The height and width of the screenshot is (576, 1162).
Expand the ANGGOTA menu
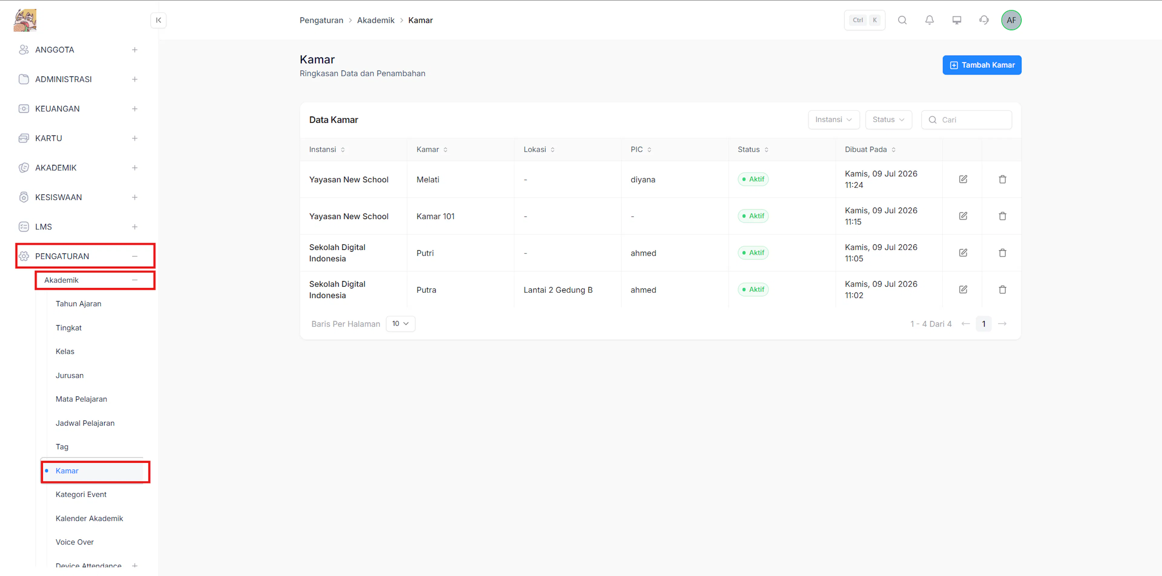click(x=134, y=50)
